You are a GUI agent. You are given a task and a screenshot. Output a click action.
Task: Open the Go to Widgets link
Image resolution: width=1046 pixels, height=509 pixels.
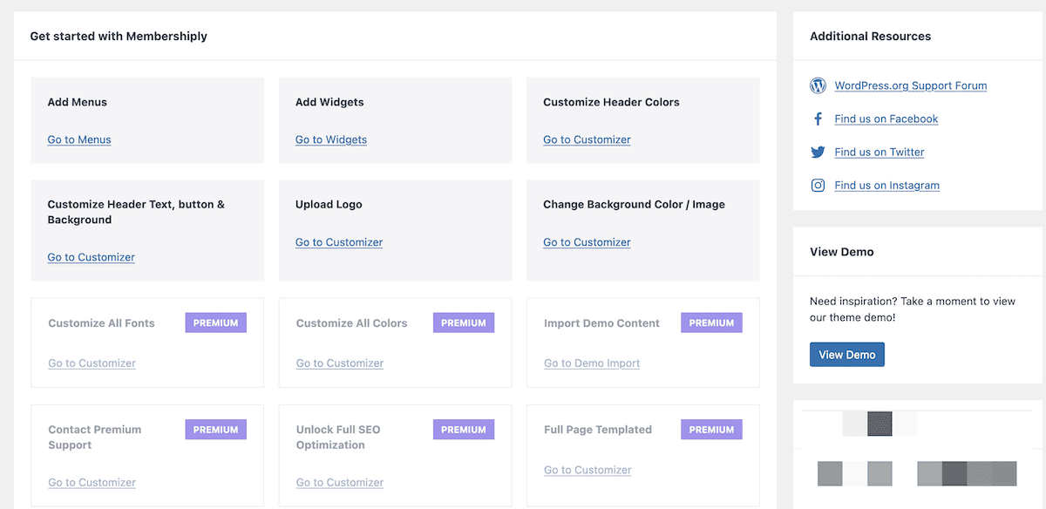(331, 139)
